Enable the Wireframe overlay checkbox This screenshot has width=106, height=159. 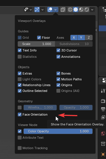[x=20, y=108]
